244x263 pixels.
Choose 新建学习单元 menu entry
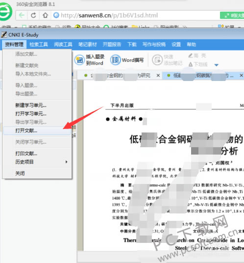coord(31,105)
